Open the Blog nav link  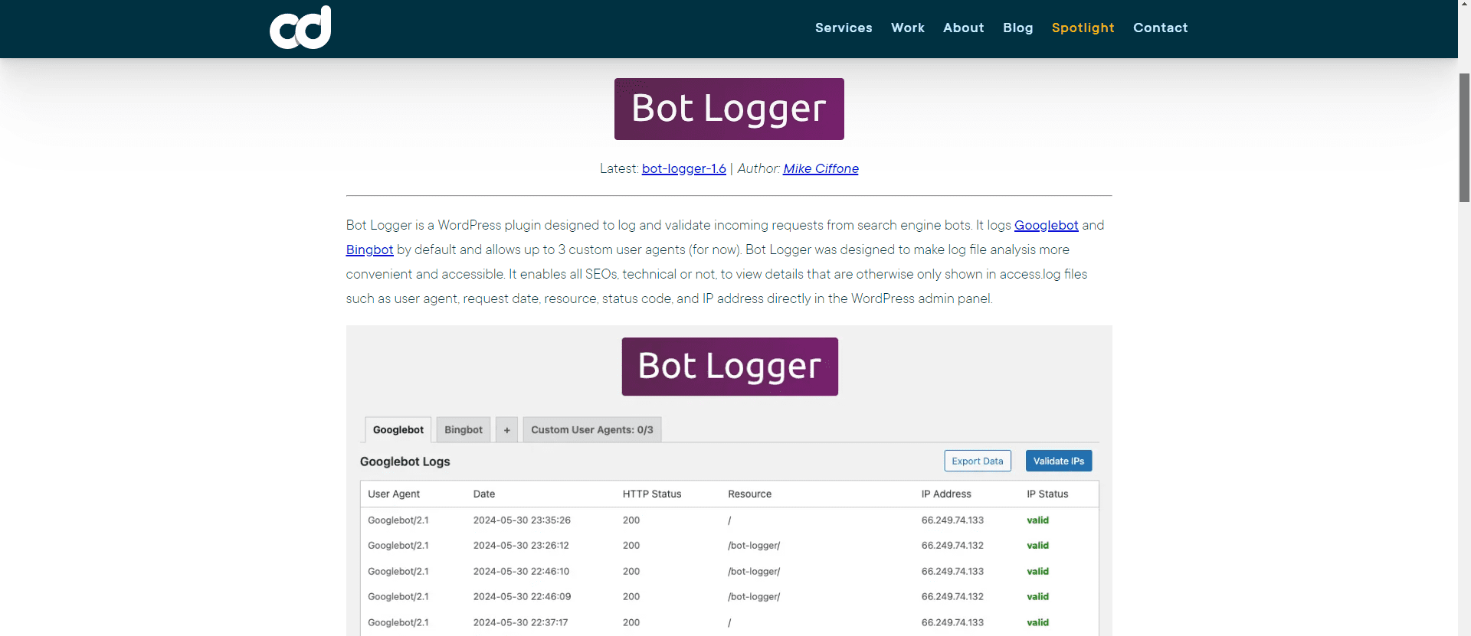pos(1018,28)
